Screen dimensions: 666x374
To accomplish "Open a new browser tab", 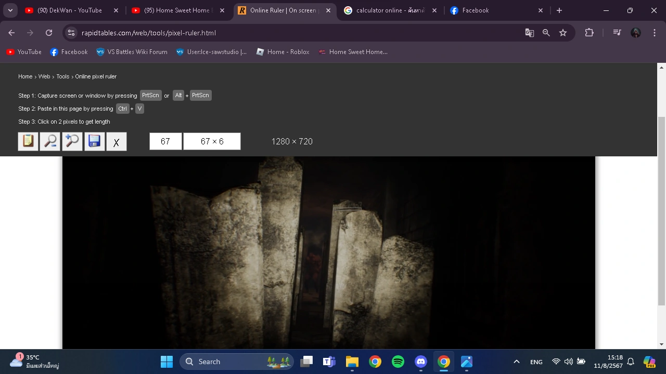I will click(559, 10).
